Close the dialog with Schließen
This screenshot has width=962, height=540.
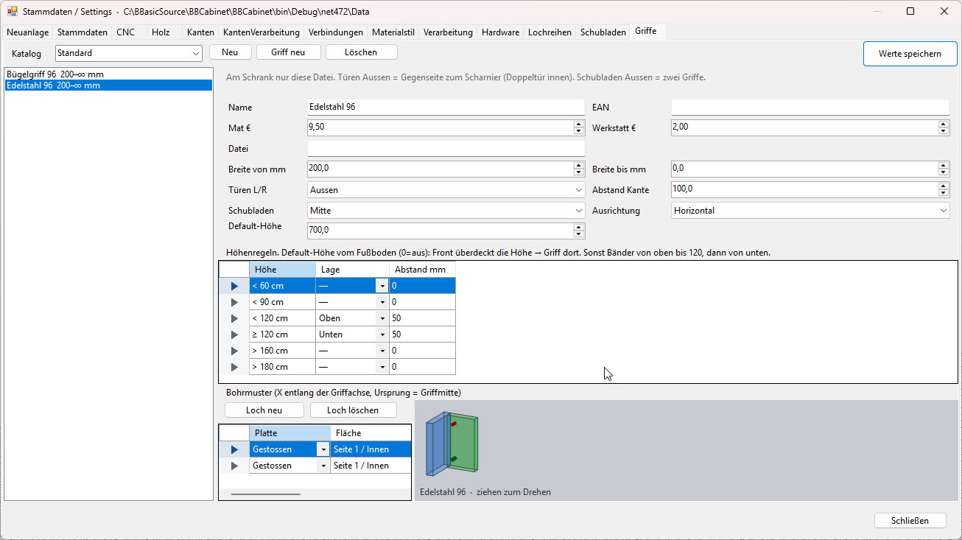910,520
